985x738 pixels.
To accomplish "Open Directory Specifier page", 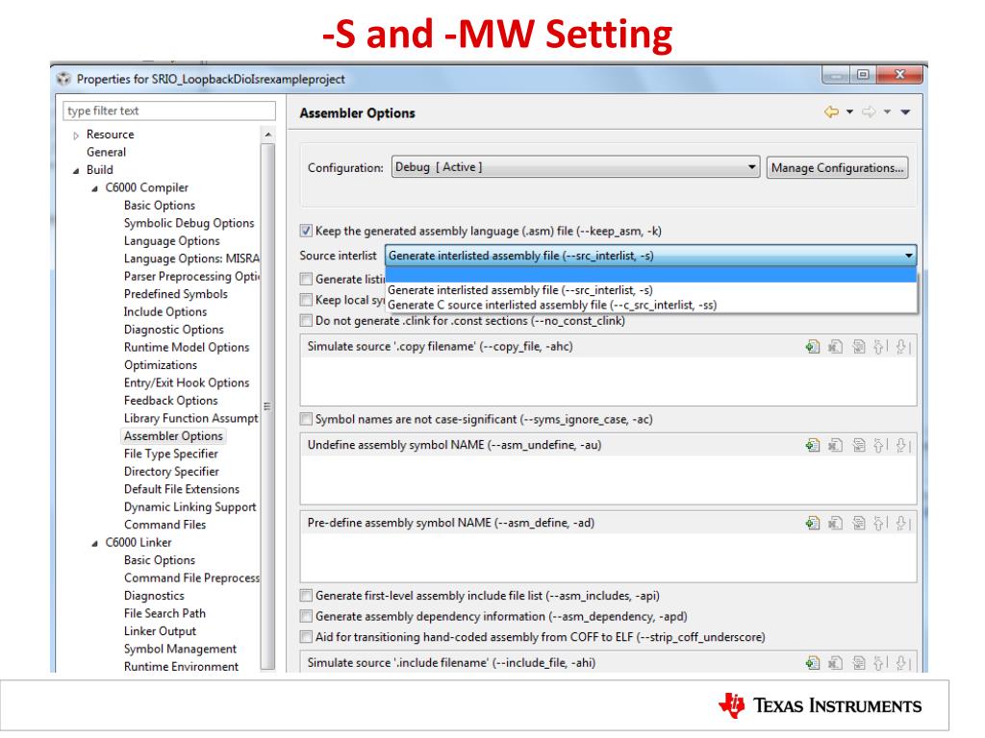I will [x=171, y=471].
